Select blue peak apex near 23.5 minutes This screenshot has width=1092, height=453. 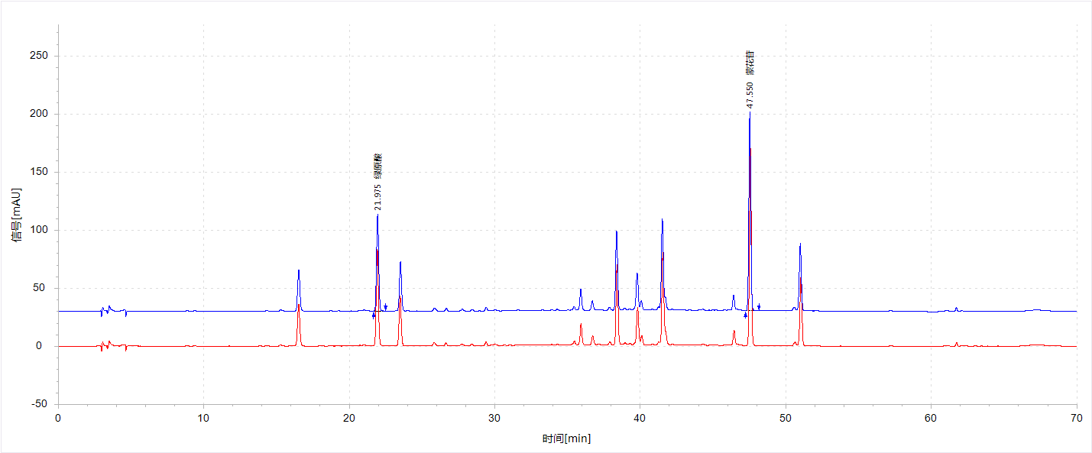pos(400,264)
